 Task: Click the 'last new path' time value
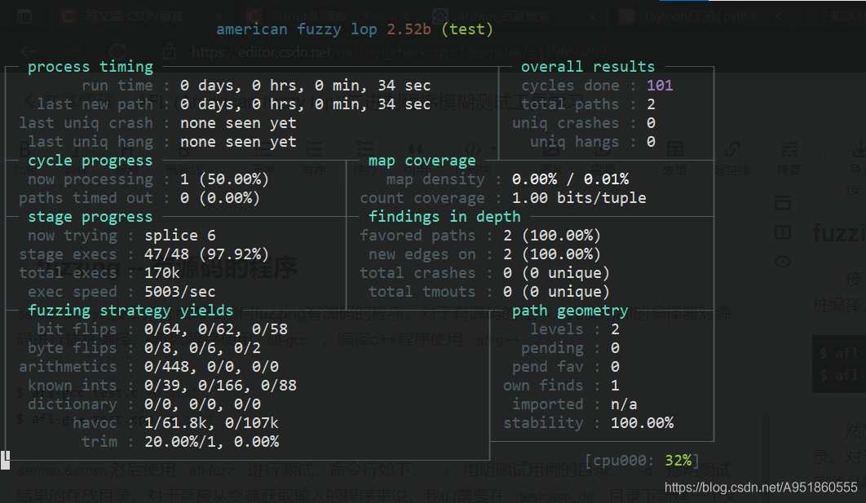click(306, 104)
